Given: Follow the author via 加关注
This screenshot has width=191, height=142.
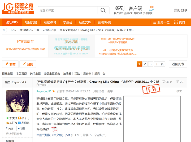Looking at the screenshot, I should point(12,118).
